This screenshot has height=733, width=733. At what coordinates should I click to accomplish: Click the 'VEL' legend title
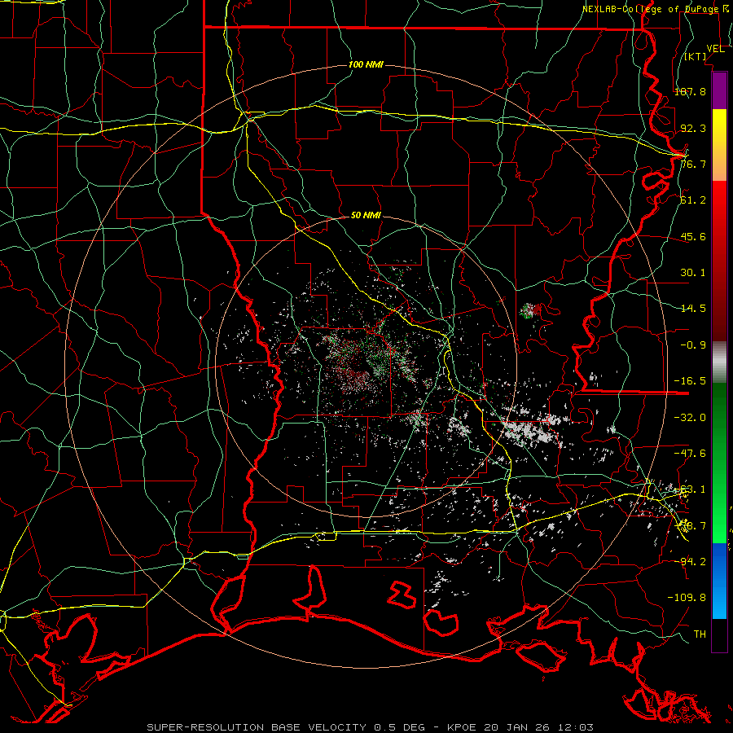point(715,49)
